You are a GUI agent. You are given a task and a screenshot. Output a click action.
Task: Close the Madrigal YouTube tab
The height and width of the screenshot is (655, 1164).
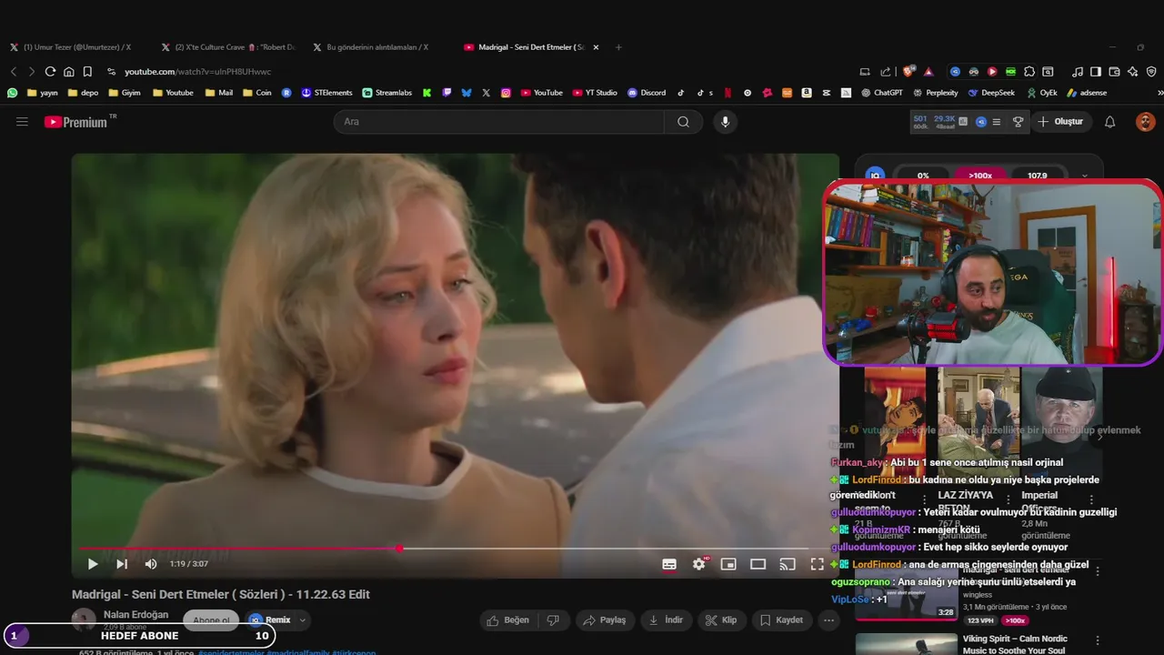(596, 47)
